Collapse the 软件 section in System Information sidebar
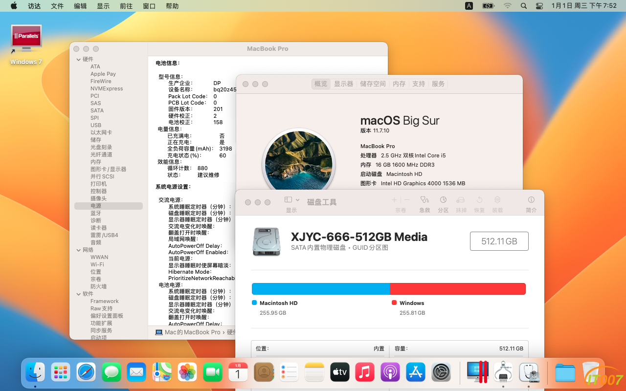This screenshot has height=391, width=626. 78,294
